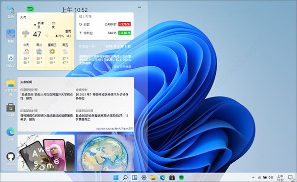Click the Tesla stock percentage badge
The image size is (297, 182).
(x=124, y=33)
